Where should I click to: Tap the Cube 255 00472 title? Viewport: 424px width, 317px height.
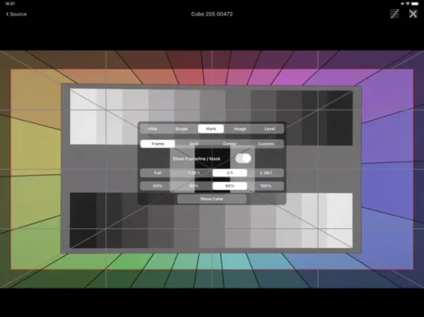[x=212, y=14]
